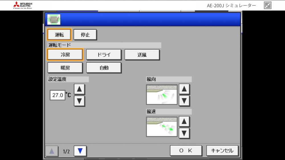This screenshot has height=160, width=285.
Task: Click the 風向 air direction illustration
Action: point(162,95)
